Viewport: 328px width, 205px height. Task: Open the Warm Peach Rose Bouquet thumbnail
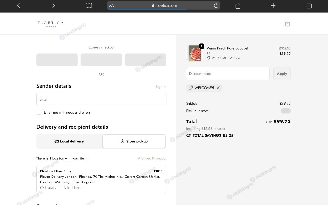(195, 53)
